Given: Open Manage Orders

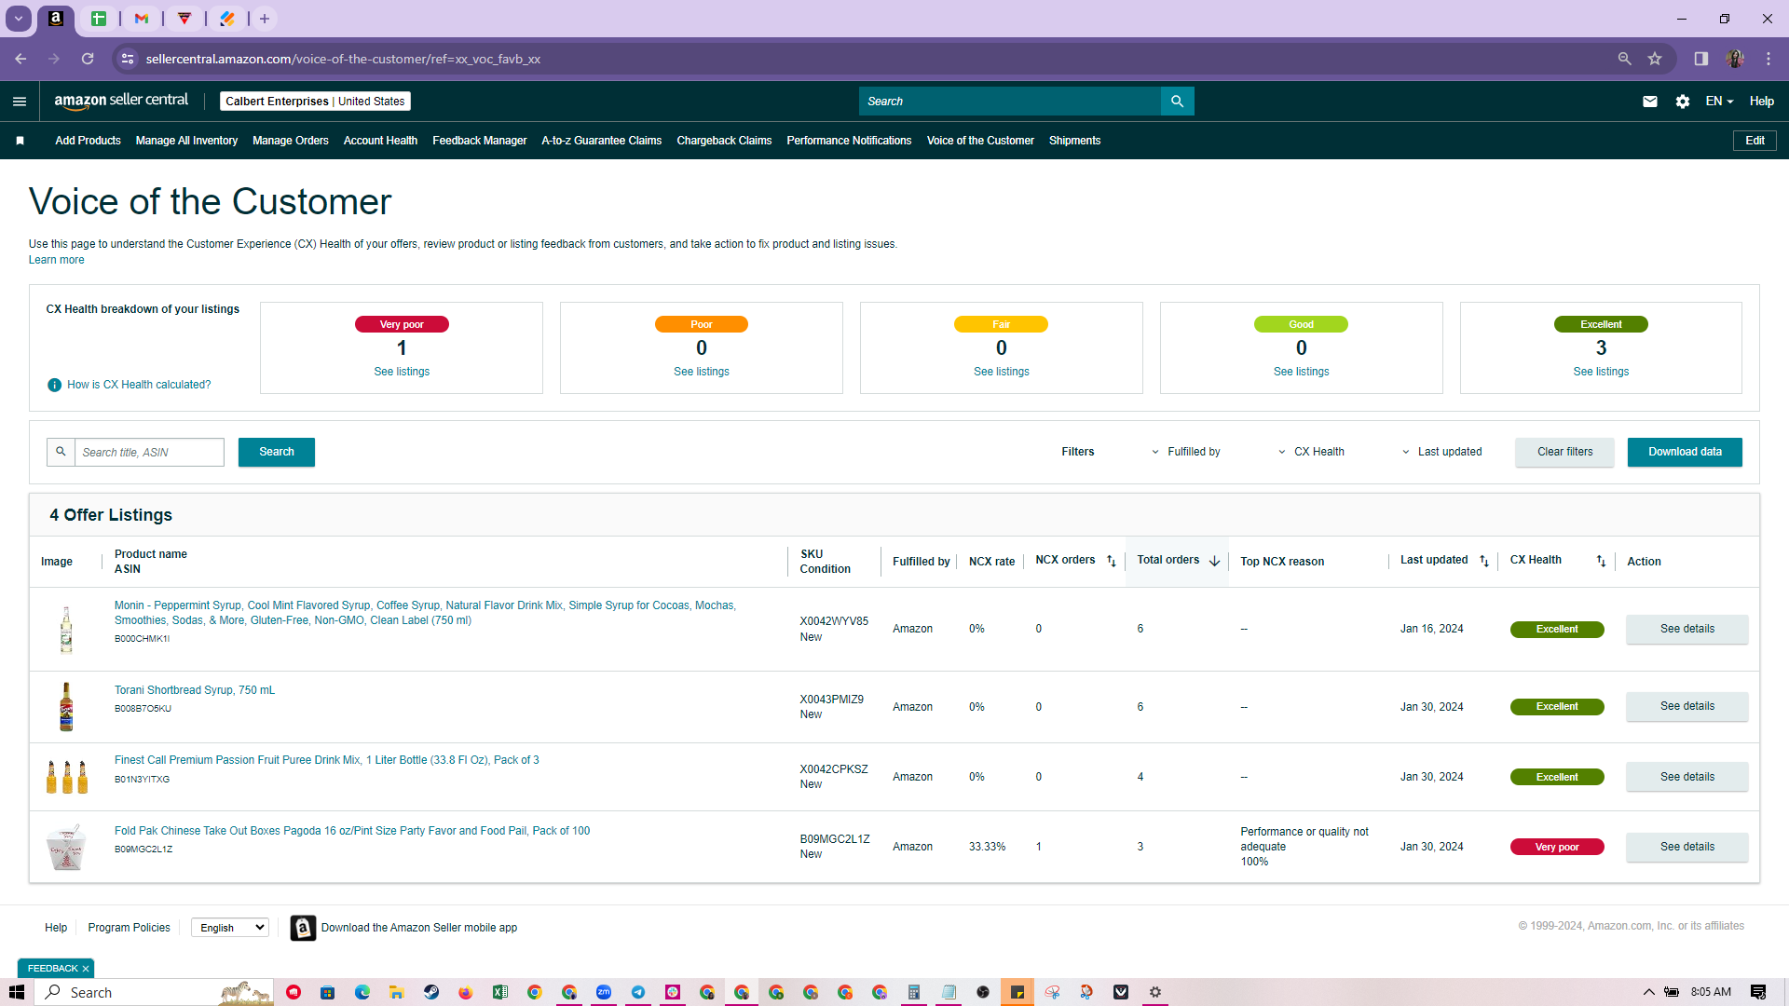Looking at the screenshot, I should click(291, 141).
